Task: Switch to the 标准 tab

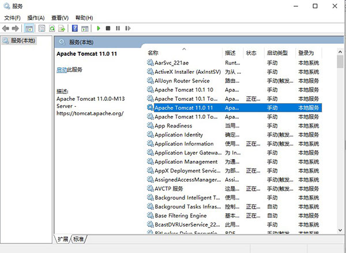Action: pyautogui.click(x=78, y=239)
